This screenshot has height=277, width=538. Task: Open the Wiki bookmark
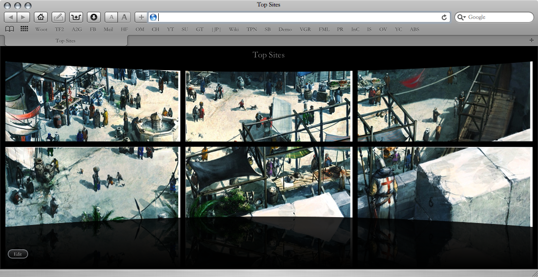pyautogui.click(x=234, y=29)
